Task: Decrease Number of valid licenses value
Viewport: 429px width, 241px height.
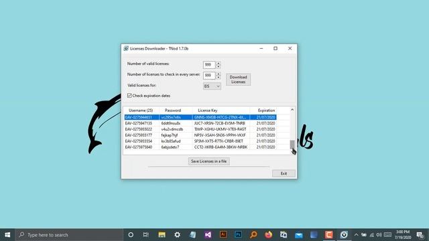Action: tap(218, 66)
